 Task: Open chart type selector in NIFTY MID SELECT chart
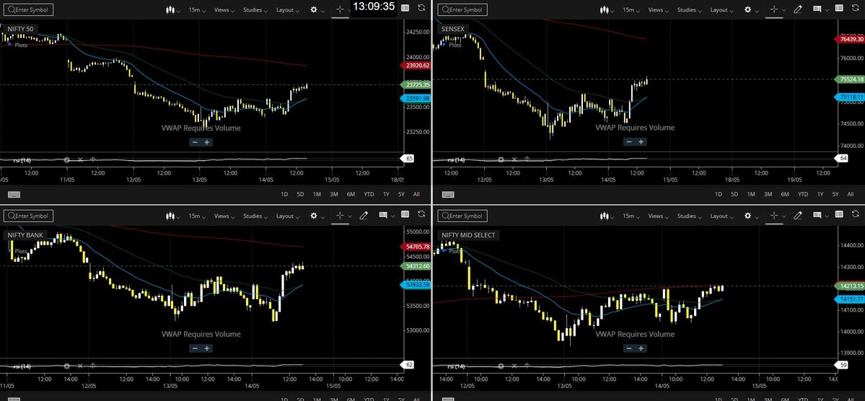[x=607, y=216]
